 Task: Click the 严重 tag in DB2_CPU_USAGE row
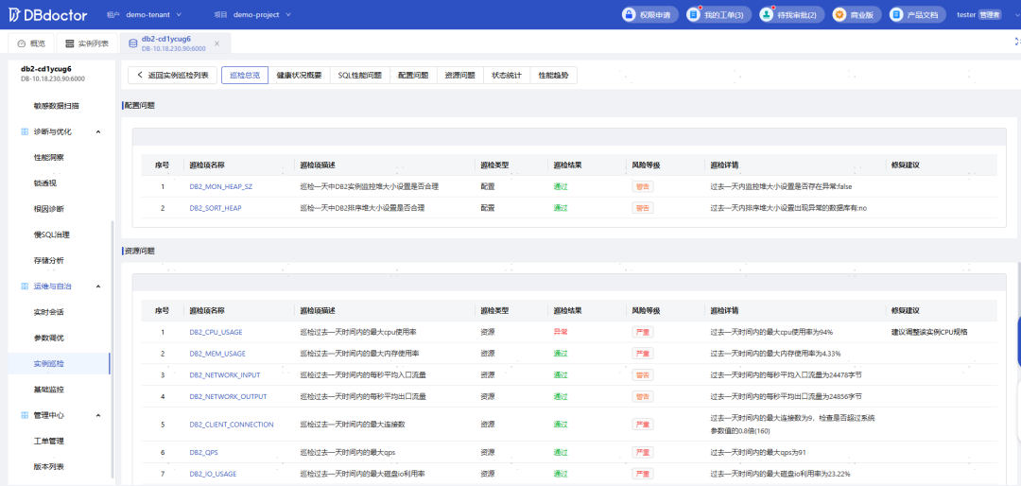coord(643,332)
